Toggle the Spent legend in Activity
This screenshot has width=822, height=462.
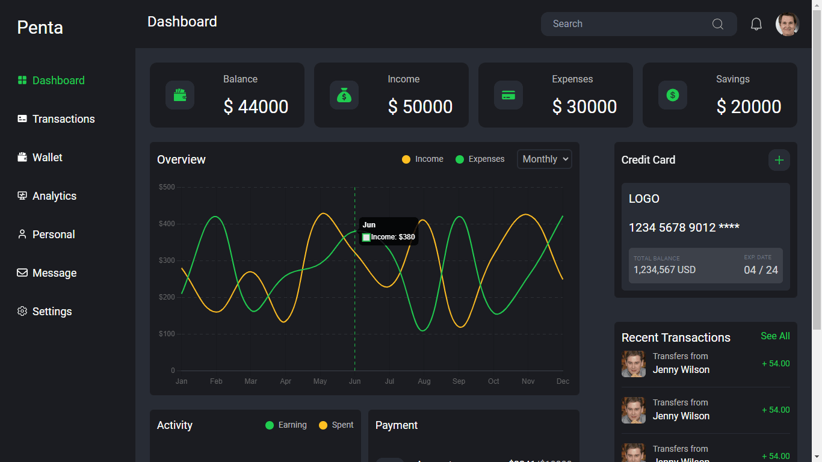336,425
